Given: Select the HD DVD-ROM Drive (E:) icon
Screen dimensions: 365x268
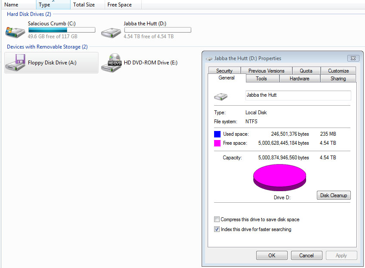Looking at the screenshot, I should (x=111, y=63).
